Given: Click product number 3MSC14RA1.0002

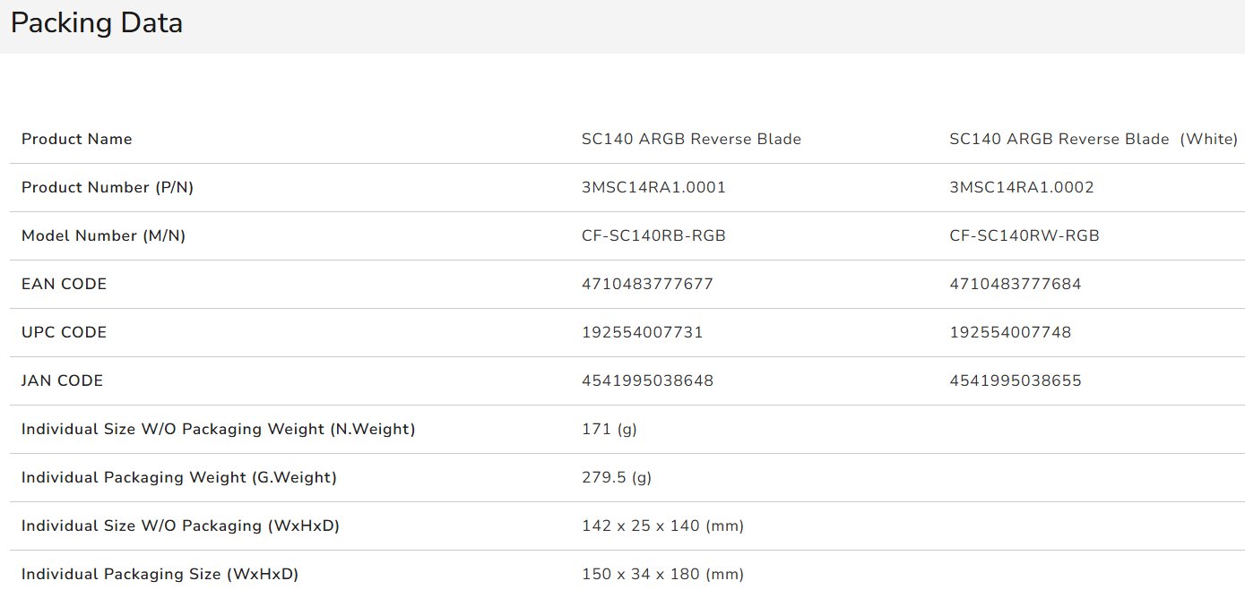Looking at the screenshot, I should coord(1021,187).
